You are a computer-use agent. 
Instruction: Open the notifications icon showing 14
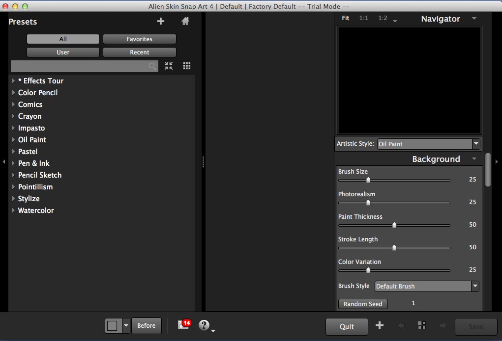(184, 324)
